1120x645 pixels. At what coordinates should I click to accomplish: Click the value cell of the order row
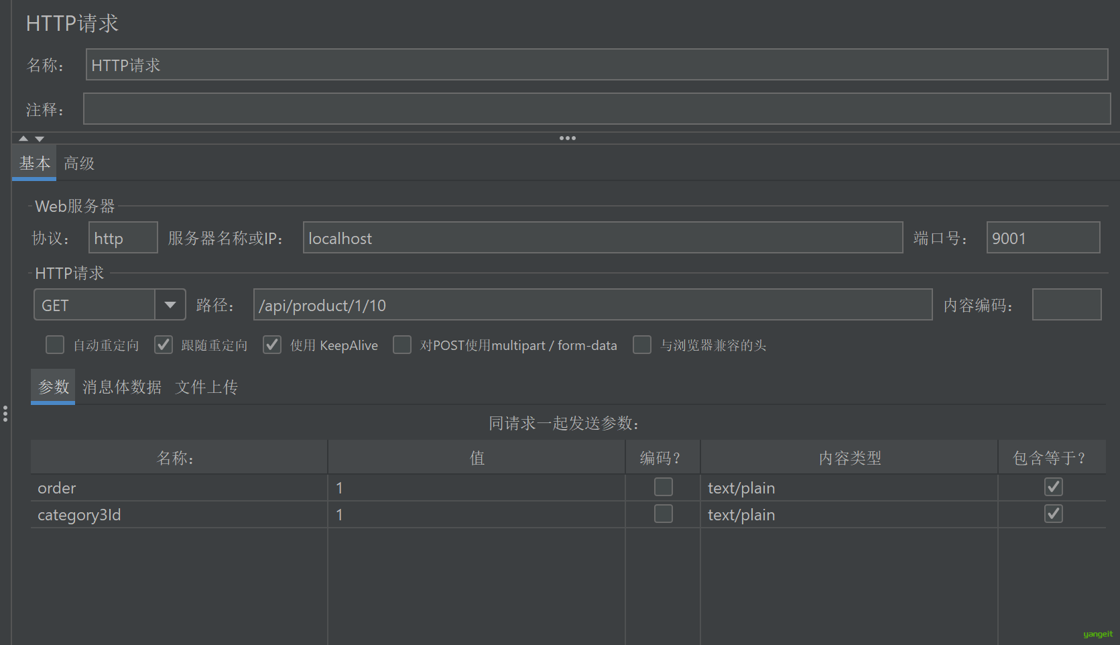477,487
